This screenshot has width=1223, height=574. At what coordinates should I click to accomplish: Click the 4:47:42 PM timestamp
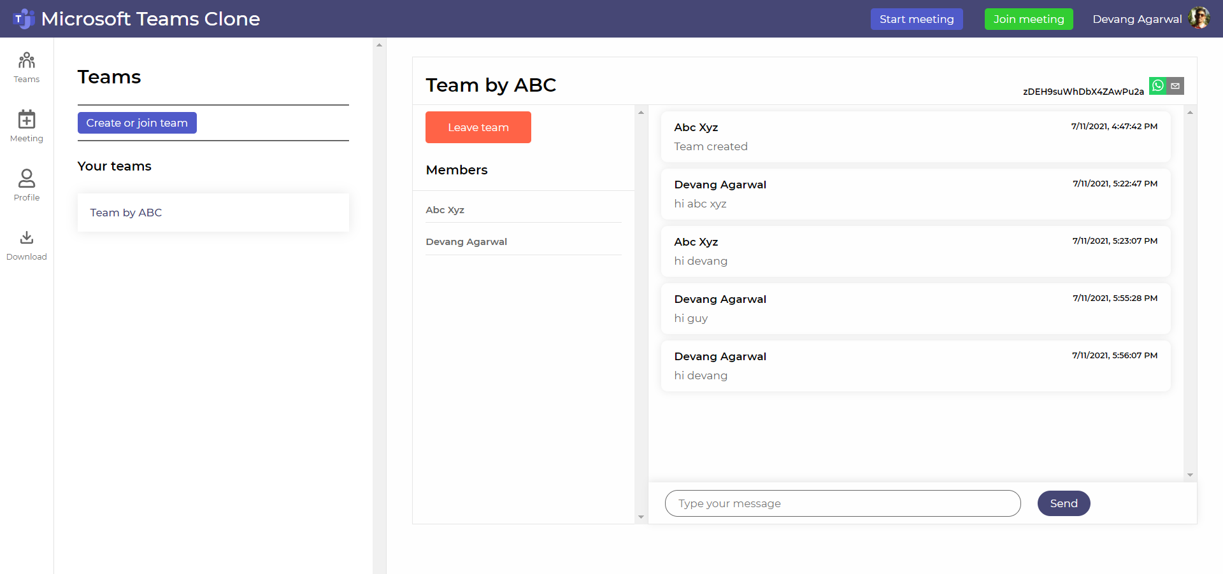(1114, 127)
